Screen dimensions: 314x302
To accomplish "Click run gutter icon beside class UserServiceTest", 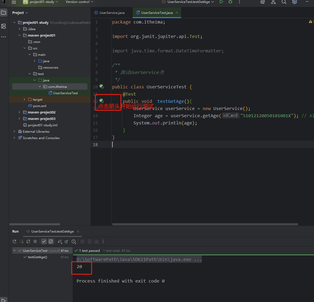I will (102, 87).
